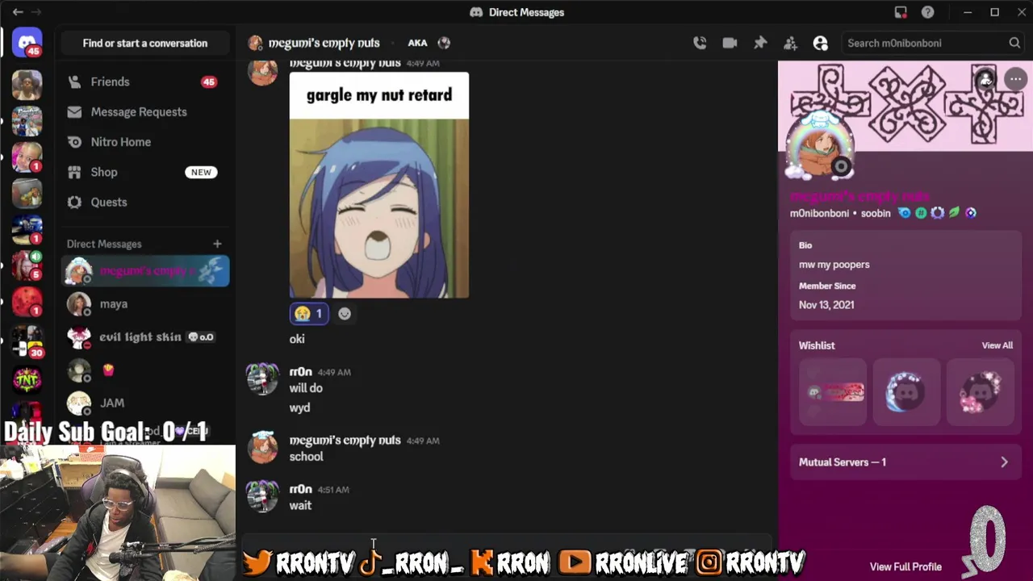Click Member Since date Nov 13, 2021
The height and width of the screenshot is (581, 1033).
click(x=826, y=305)
